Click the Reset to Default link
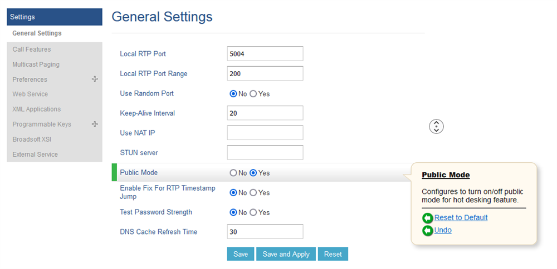The width and height of the screenshot is (557, 269). click(x=461, y=218)
